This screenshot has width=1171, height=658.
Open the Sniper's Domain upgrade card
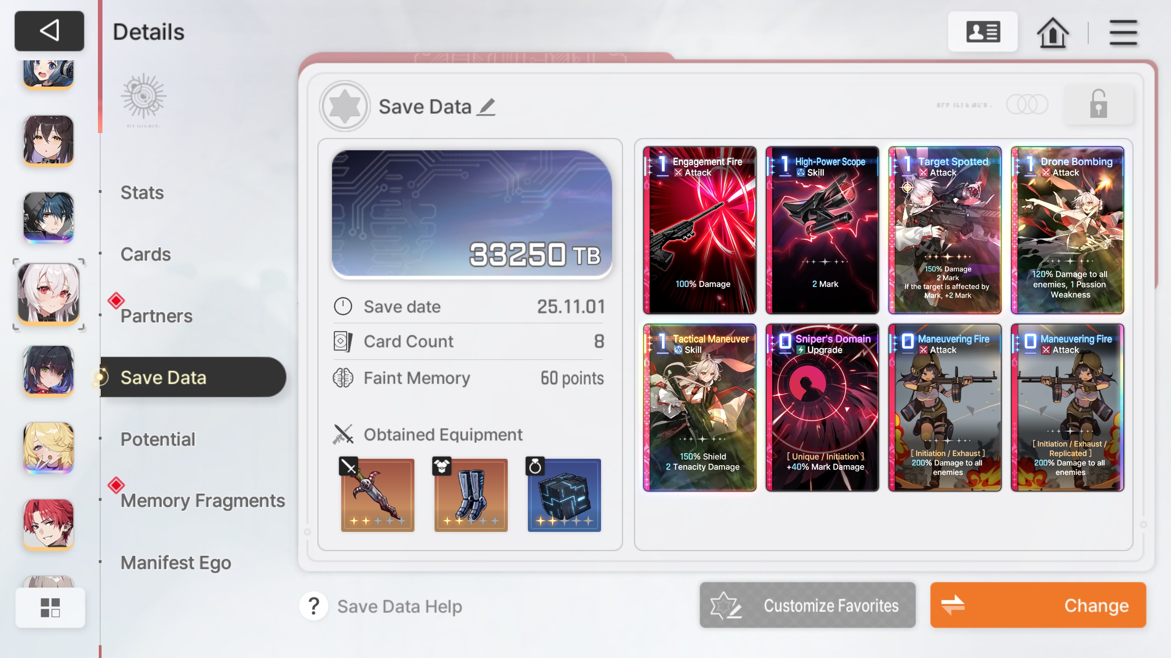(x=822, y=408)
